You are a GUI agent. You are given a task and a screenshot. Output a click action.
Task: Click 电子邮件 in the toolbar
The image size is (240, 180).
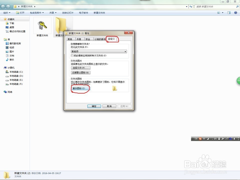(83, 13)
